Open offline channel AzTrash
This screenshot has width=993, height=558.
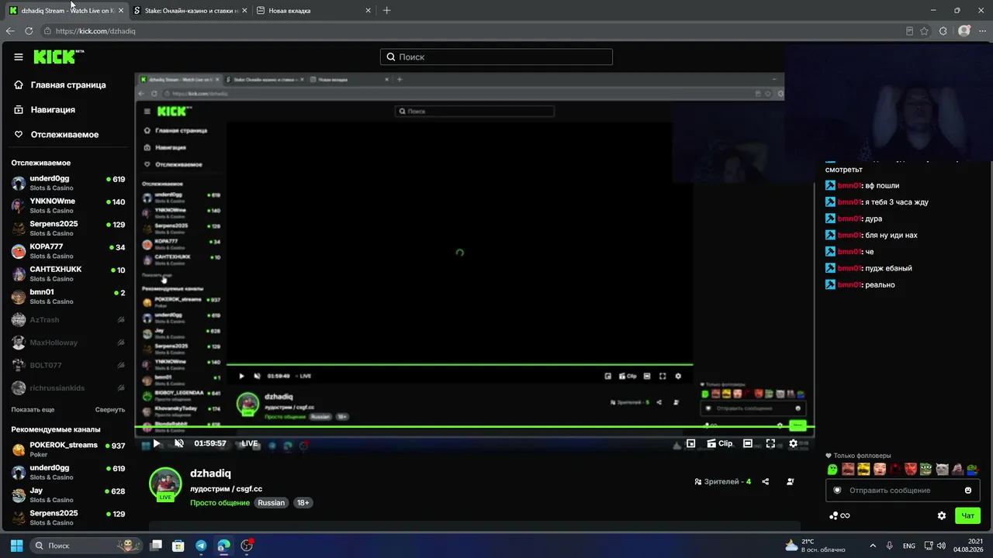(68, 319)
